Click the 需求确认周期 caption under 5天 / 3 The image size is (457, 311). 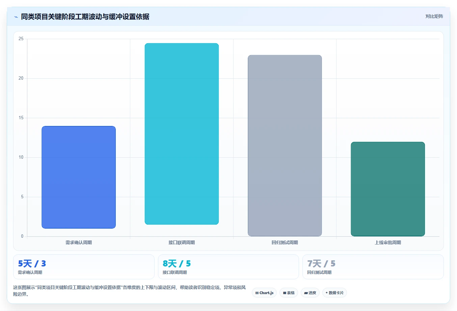[30, 273]
